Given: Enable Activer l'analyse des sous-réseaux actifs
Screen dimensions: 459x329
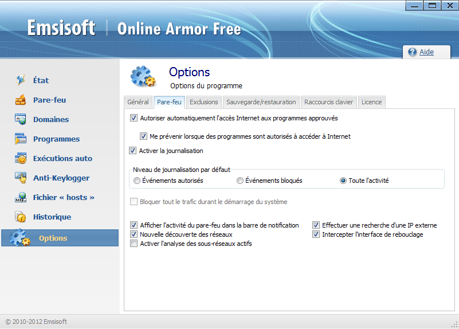Looking at the screenshot, I should point(134,244).
